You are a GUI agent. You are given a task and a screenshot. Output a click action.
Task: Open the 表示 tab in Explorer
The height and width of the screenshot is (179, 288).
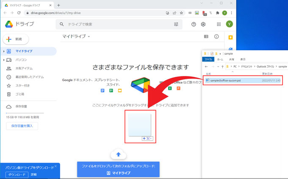(243, 60)
